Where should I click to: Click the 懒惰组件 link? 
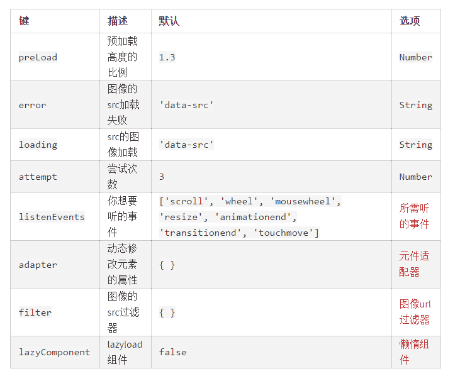point(414,352)
